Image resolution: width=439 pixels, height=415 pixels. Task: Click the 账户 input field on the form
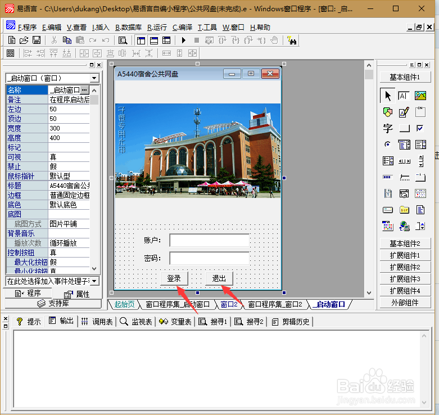[210, 240]
